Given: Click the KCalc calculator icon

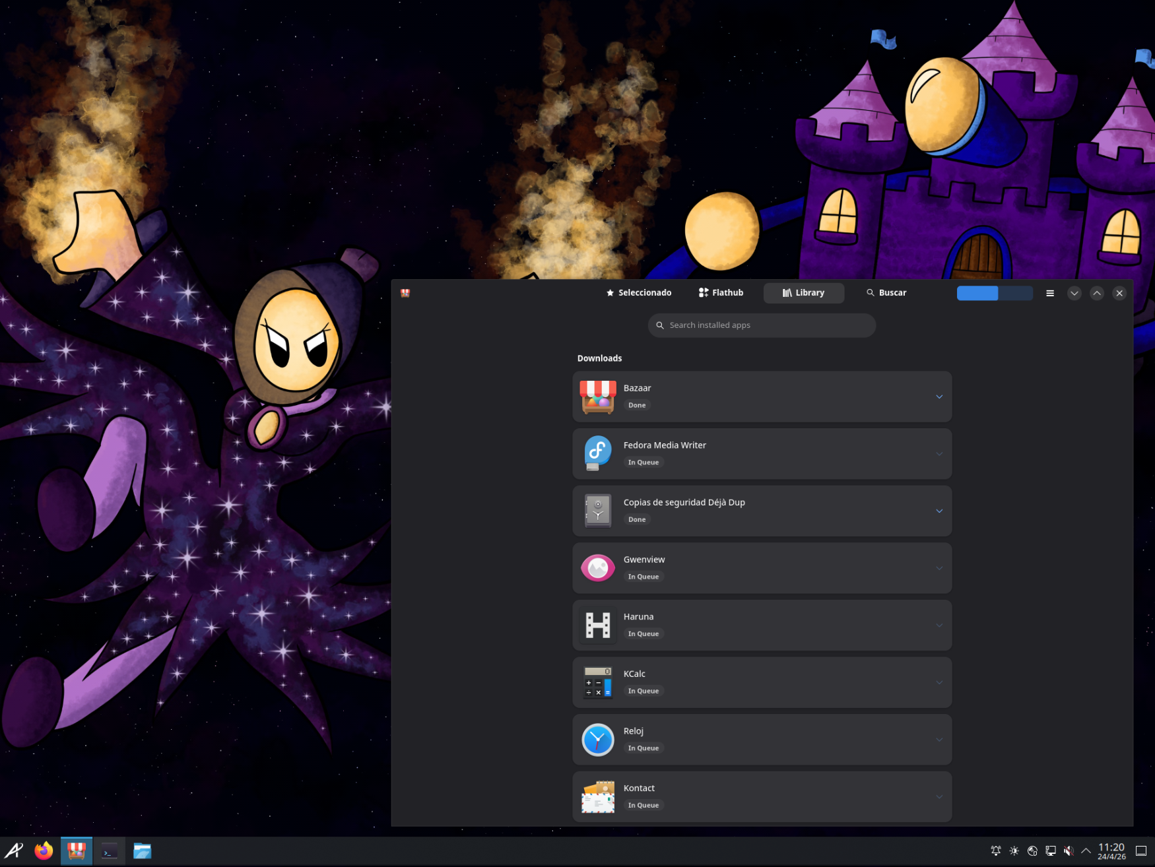Looking at the screenshot, I should (597, 682).
